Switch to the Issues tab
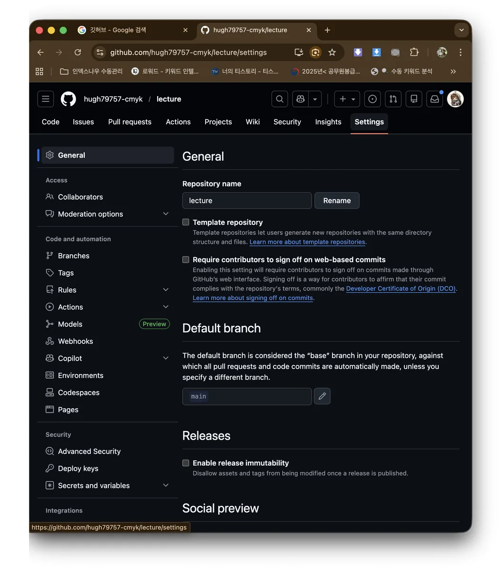Image resolution: width=501 pixels, height=571 pixels. click(x=83, y=122)
